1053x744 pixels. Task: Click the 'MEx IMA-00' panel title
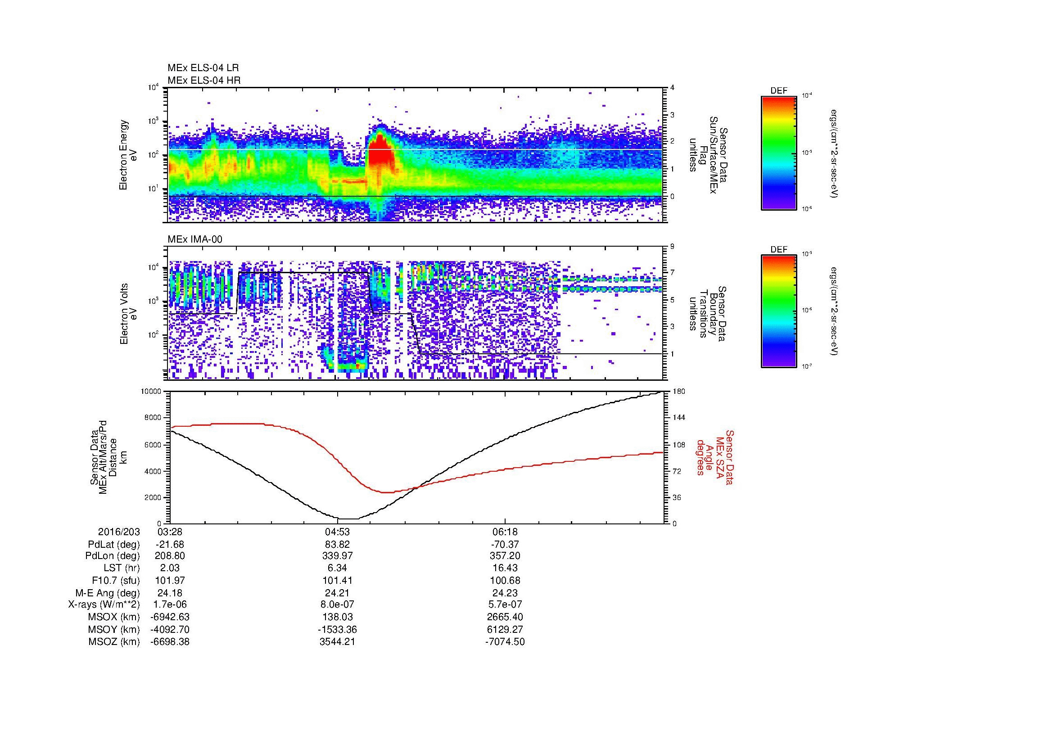pos(195,239)
